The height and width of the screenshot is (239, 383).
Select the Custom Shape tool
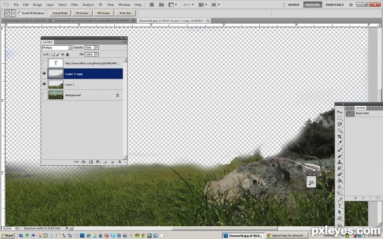tap(340, 218)
